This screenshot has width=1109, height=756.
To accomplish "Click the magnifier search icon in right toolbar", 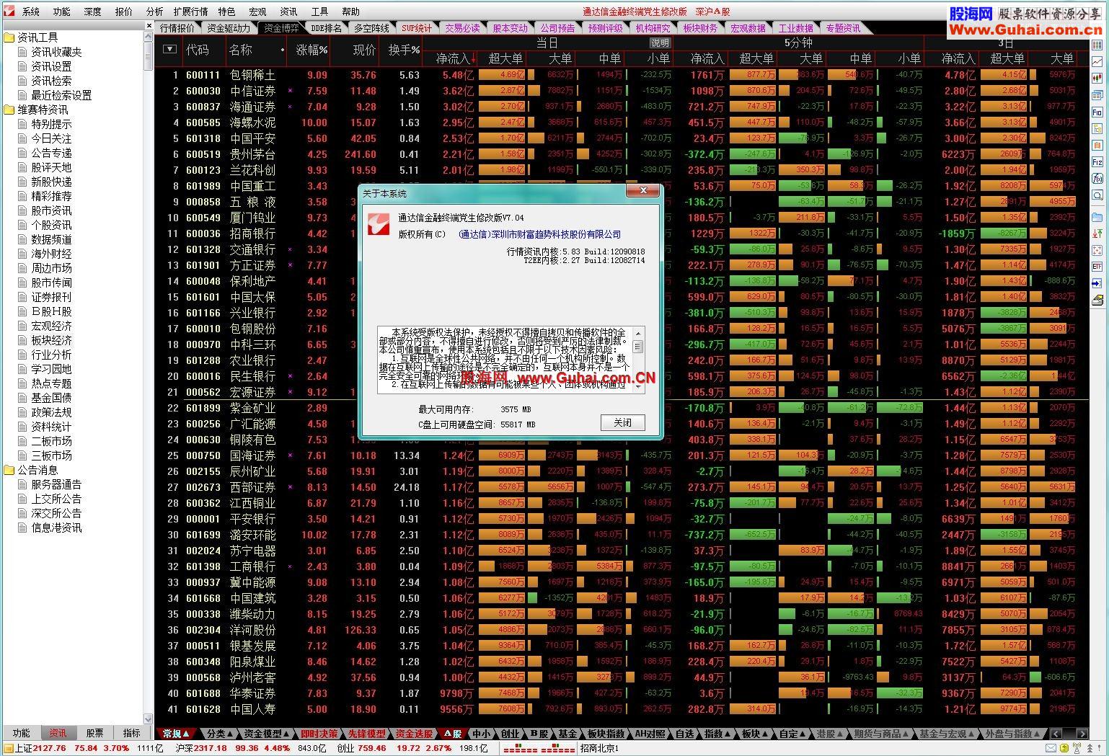I will point(1097,195).
